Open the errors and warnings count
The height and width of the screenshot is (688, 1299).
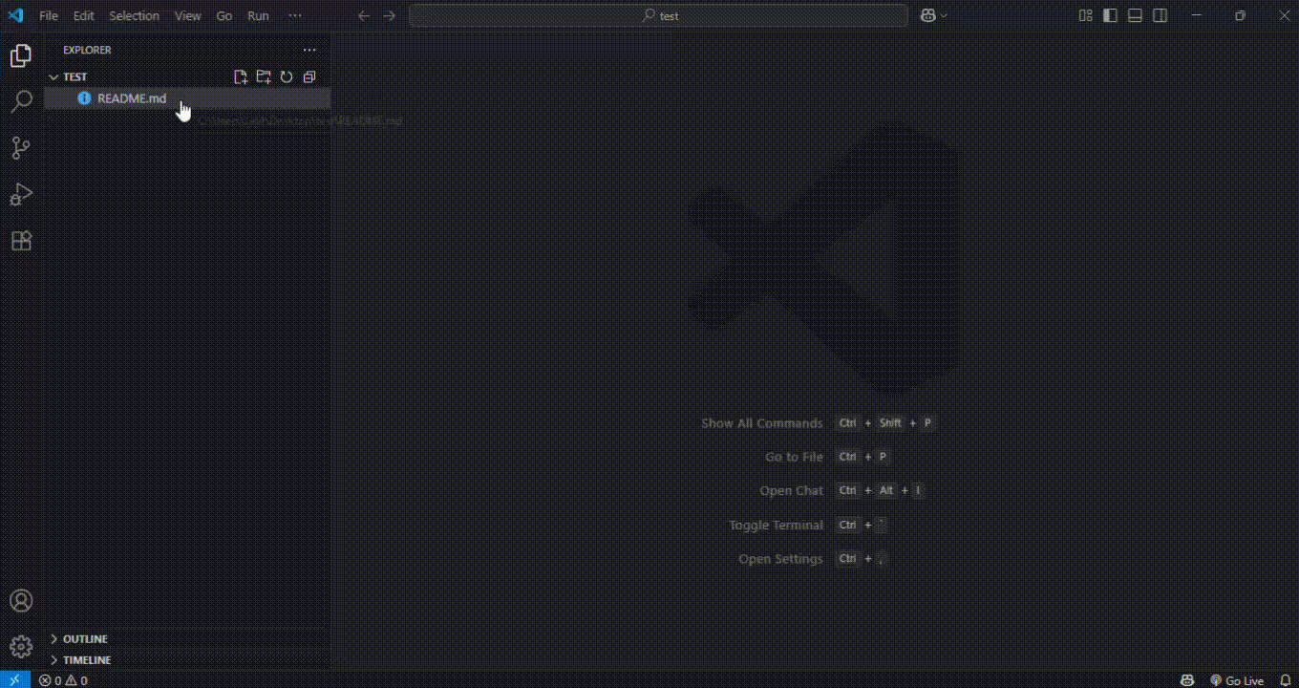[63, 680]
